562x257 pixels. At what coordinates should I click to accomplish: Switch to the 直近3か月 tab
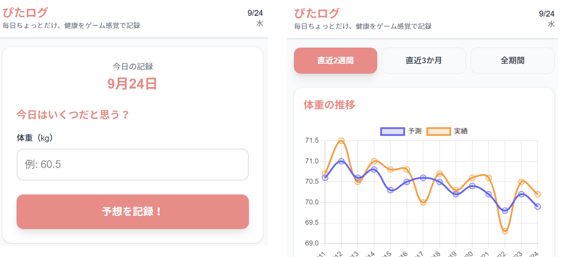[424, 61]
